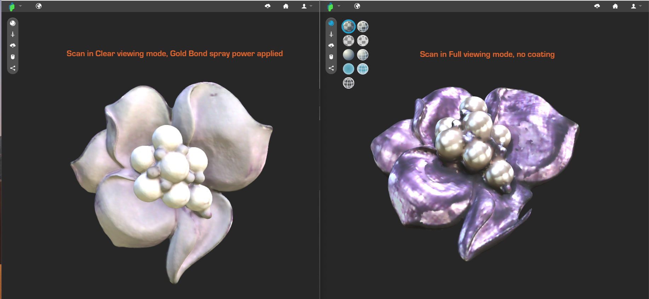The height and width of the screenshot is (299, 649).
Task: Click caption 'Scan in Full viewing mode, no coating'
Action: (487, 54)
